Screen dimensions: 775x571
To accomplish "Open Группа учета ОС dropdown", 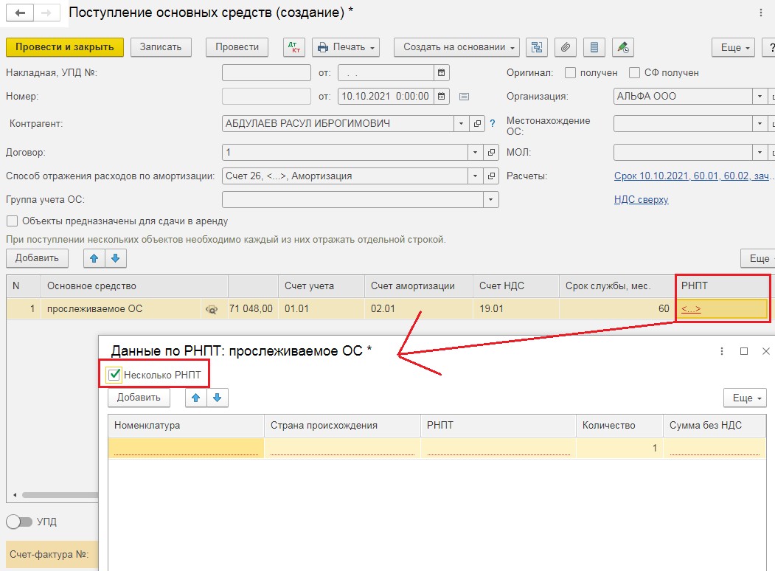I will (491, 200).
